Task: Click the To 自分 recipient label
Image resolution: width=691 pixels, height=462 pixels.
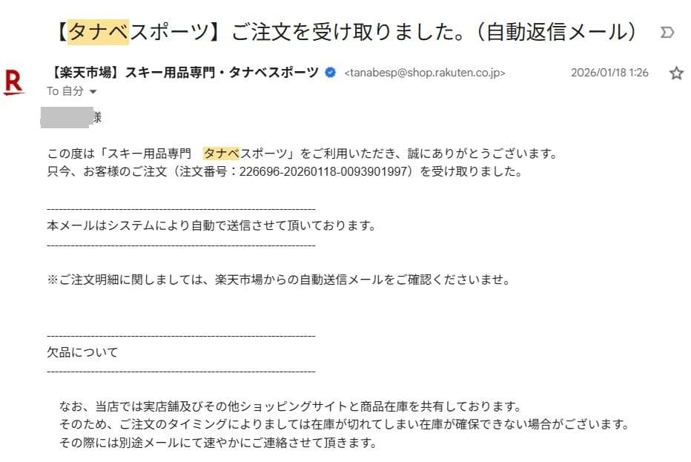Action: 65,91
